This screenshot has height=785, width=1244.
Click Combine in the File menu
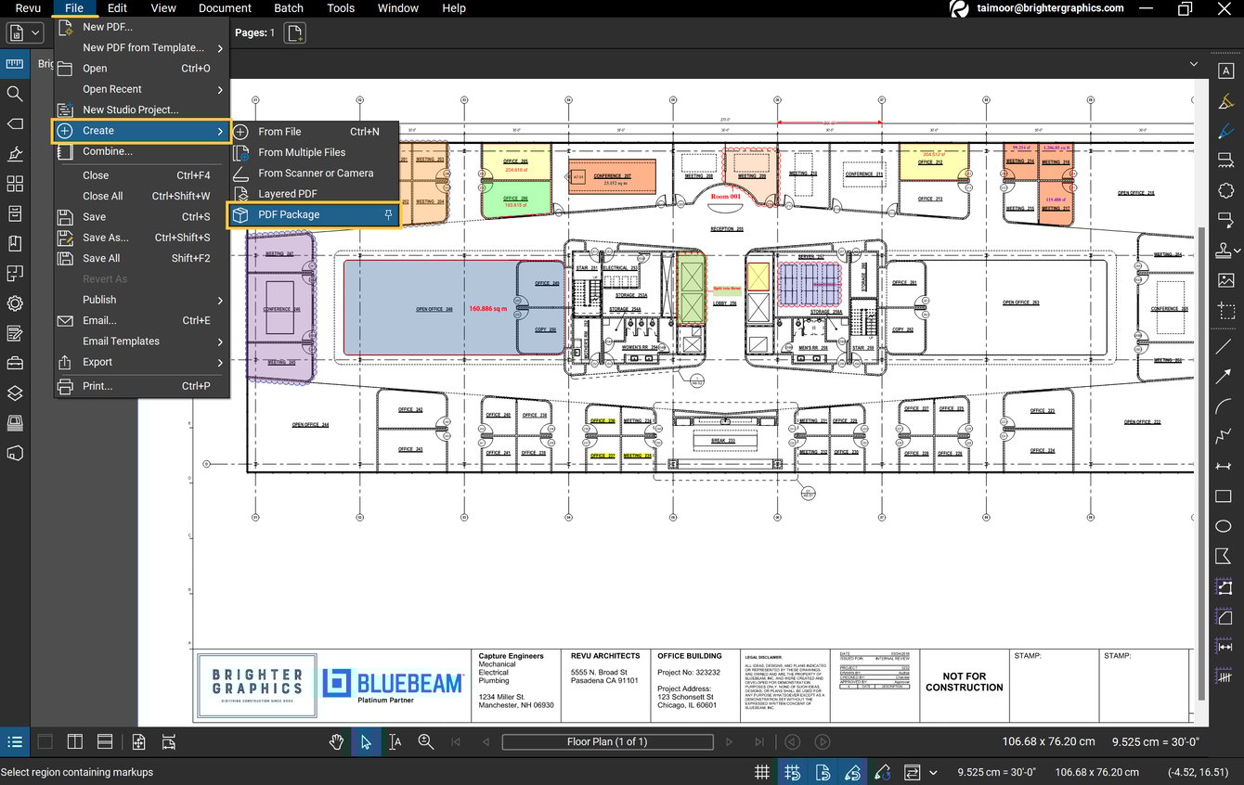[105, 151]
